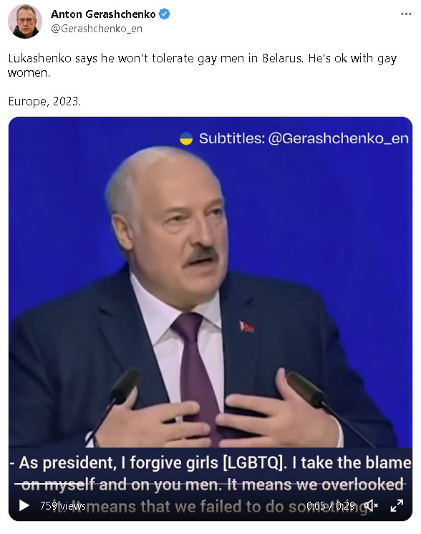Click the purple tie in video

point(195,371)
